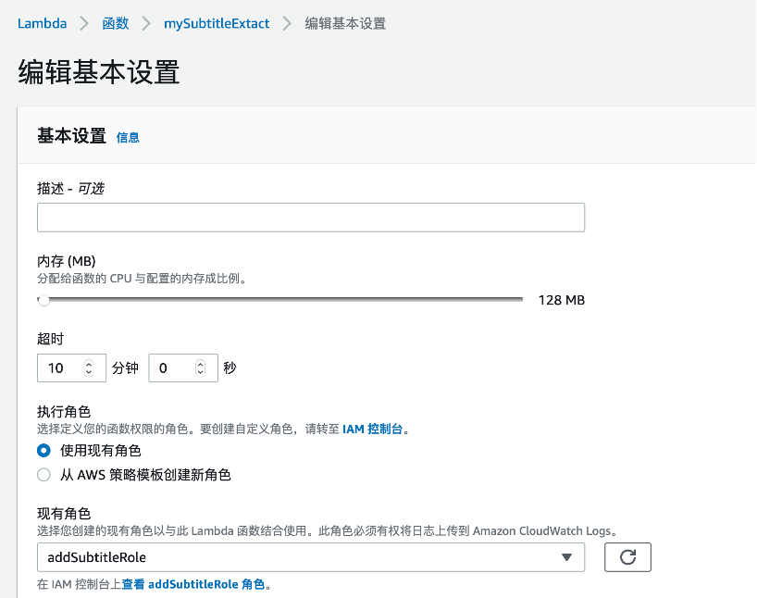Increase timeout minutes with up arrow
Viewport: 757px width, 598px height.
(89, 364)
